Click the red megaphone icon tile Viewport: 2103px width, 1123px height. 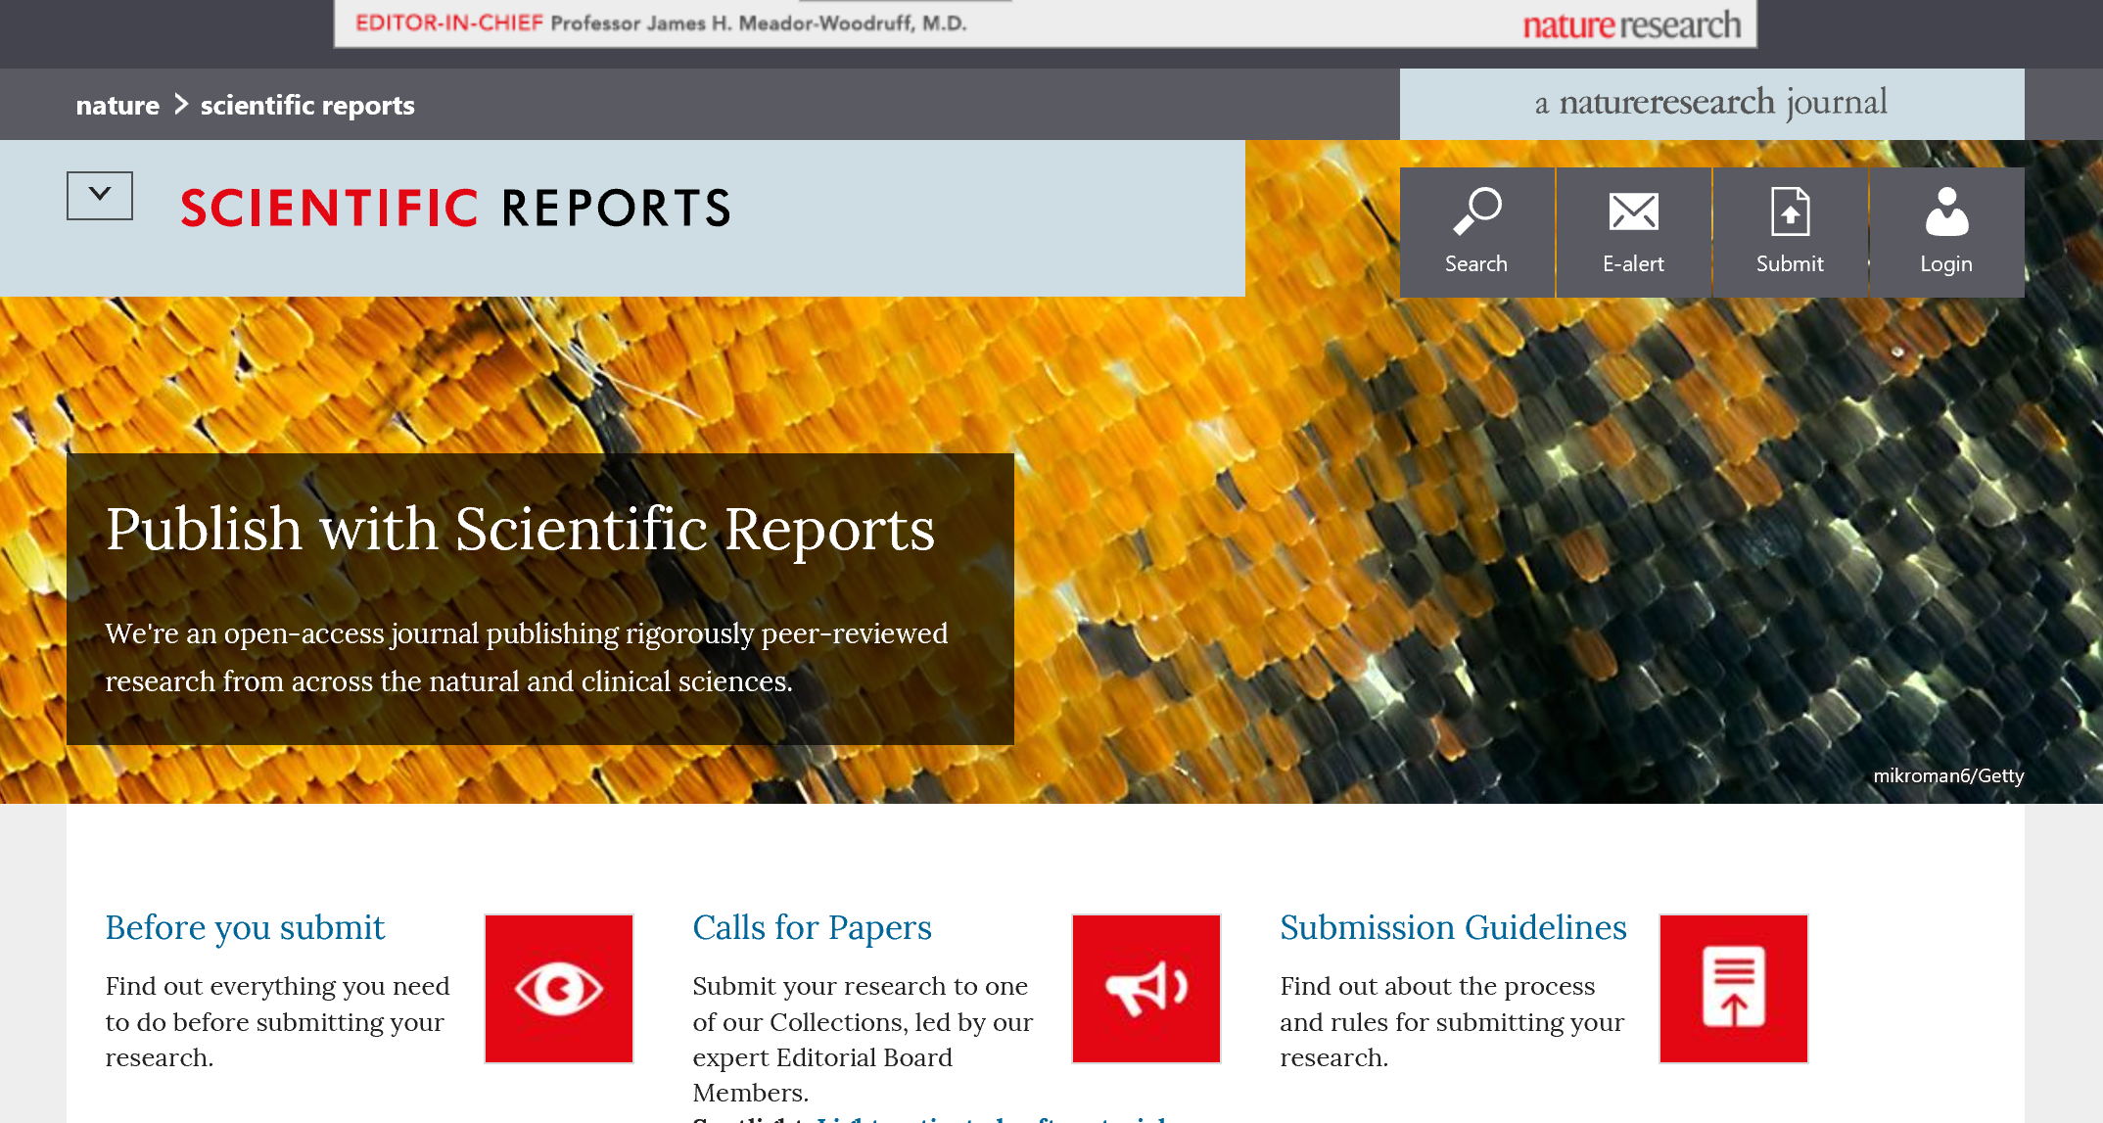pos(1146,988)
